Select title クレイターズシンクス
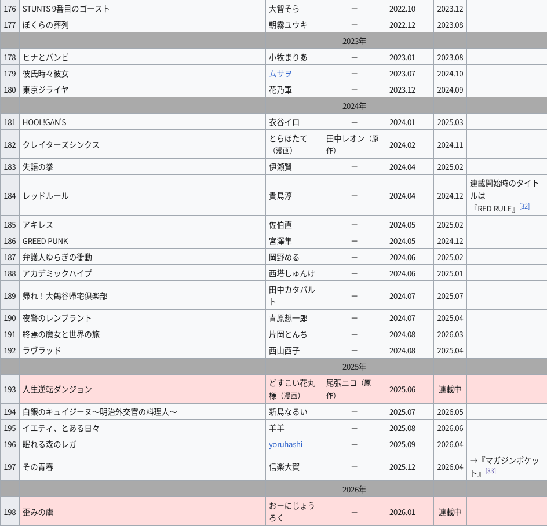The width and height of the screenshot is (547, 526). click(x=61, y=145)
